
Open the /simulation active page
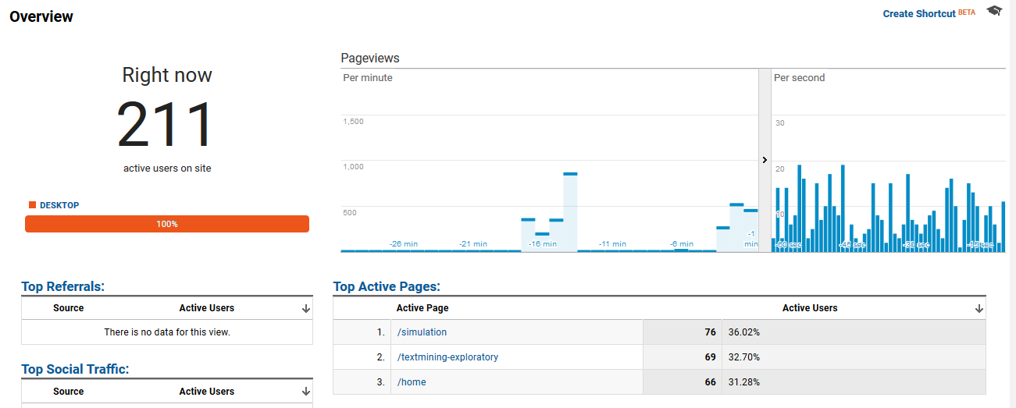click(x=422, y=332)
